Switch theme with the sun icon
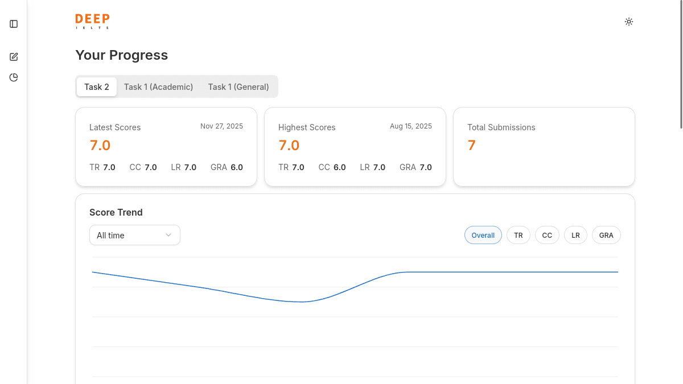 click(x=628, y=22)
